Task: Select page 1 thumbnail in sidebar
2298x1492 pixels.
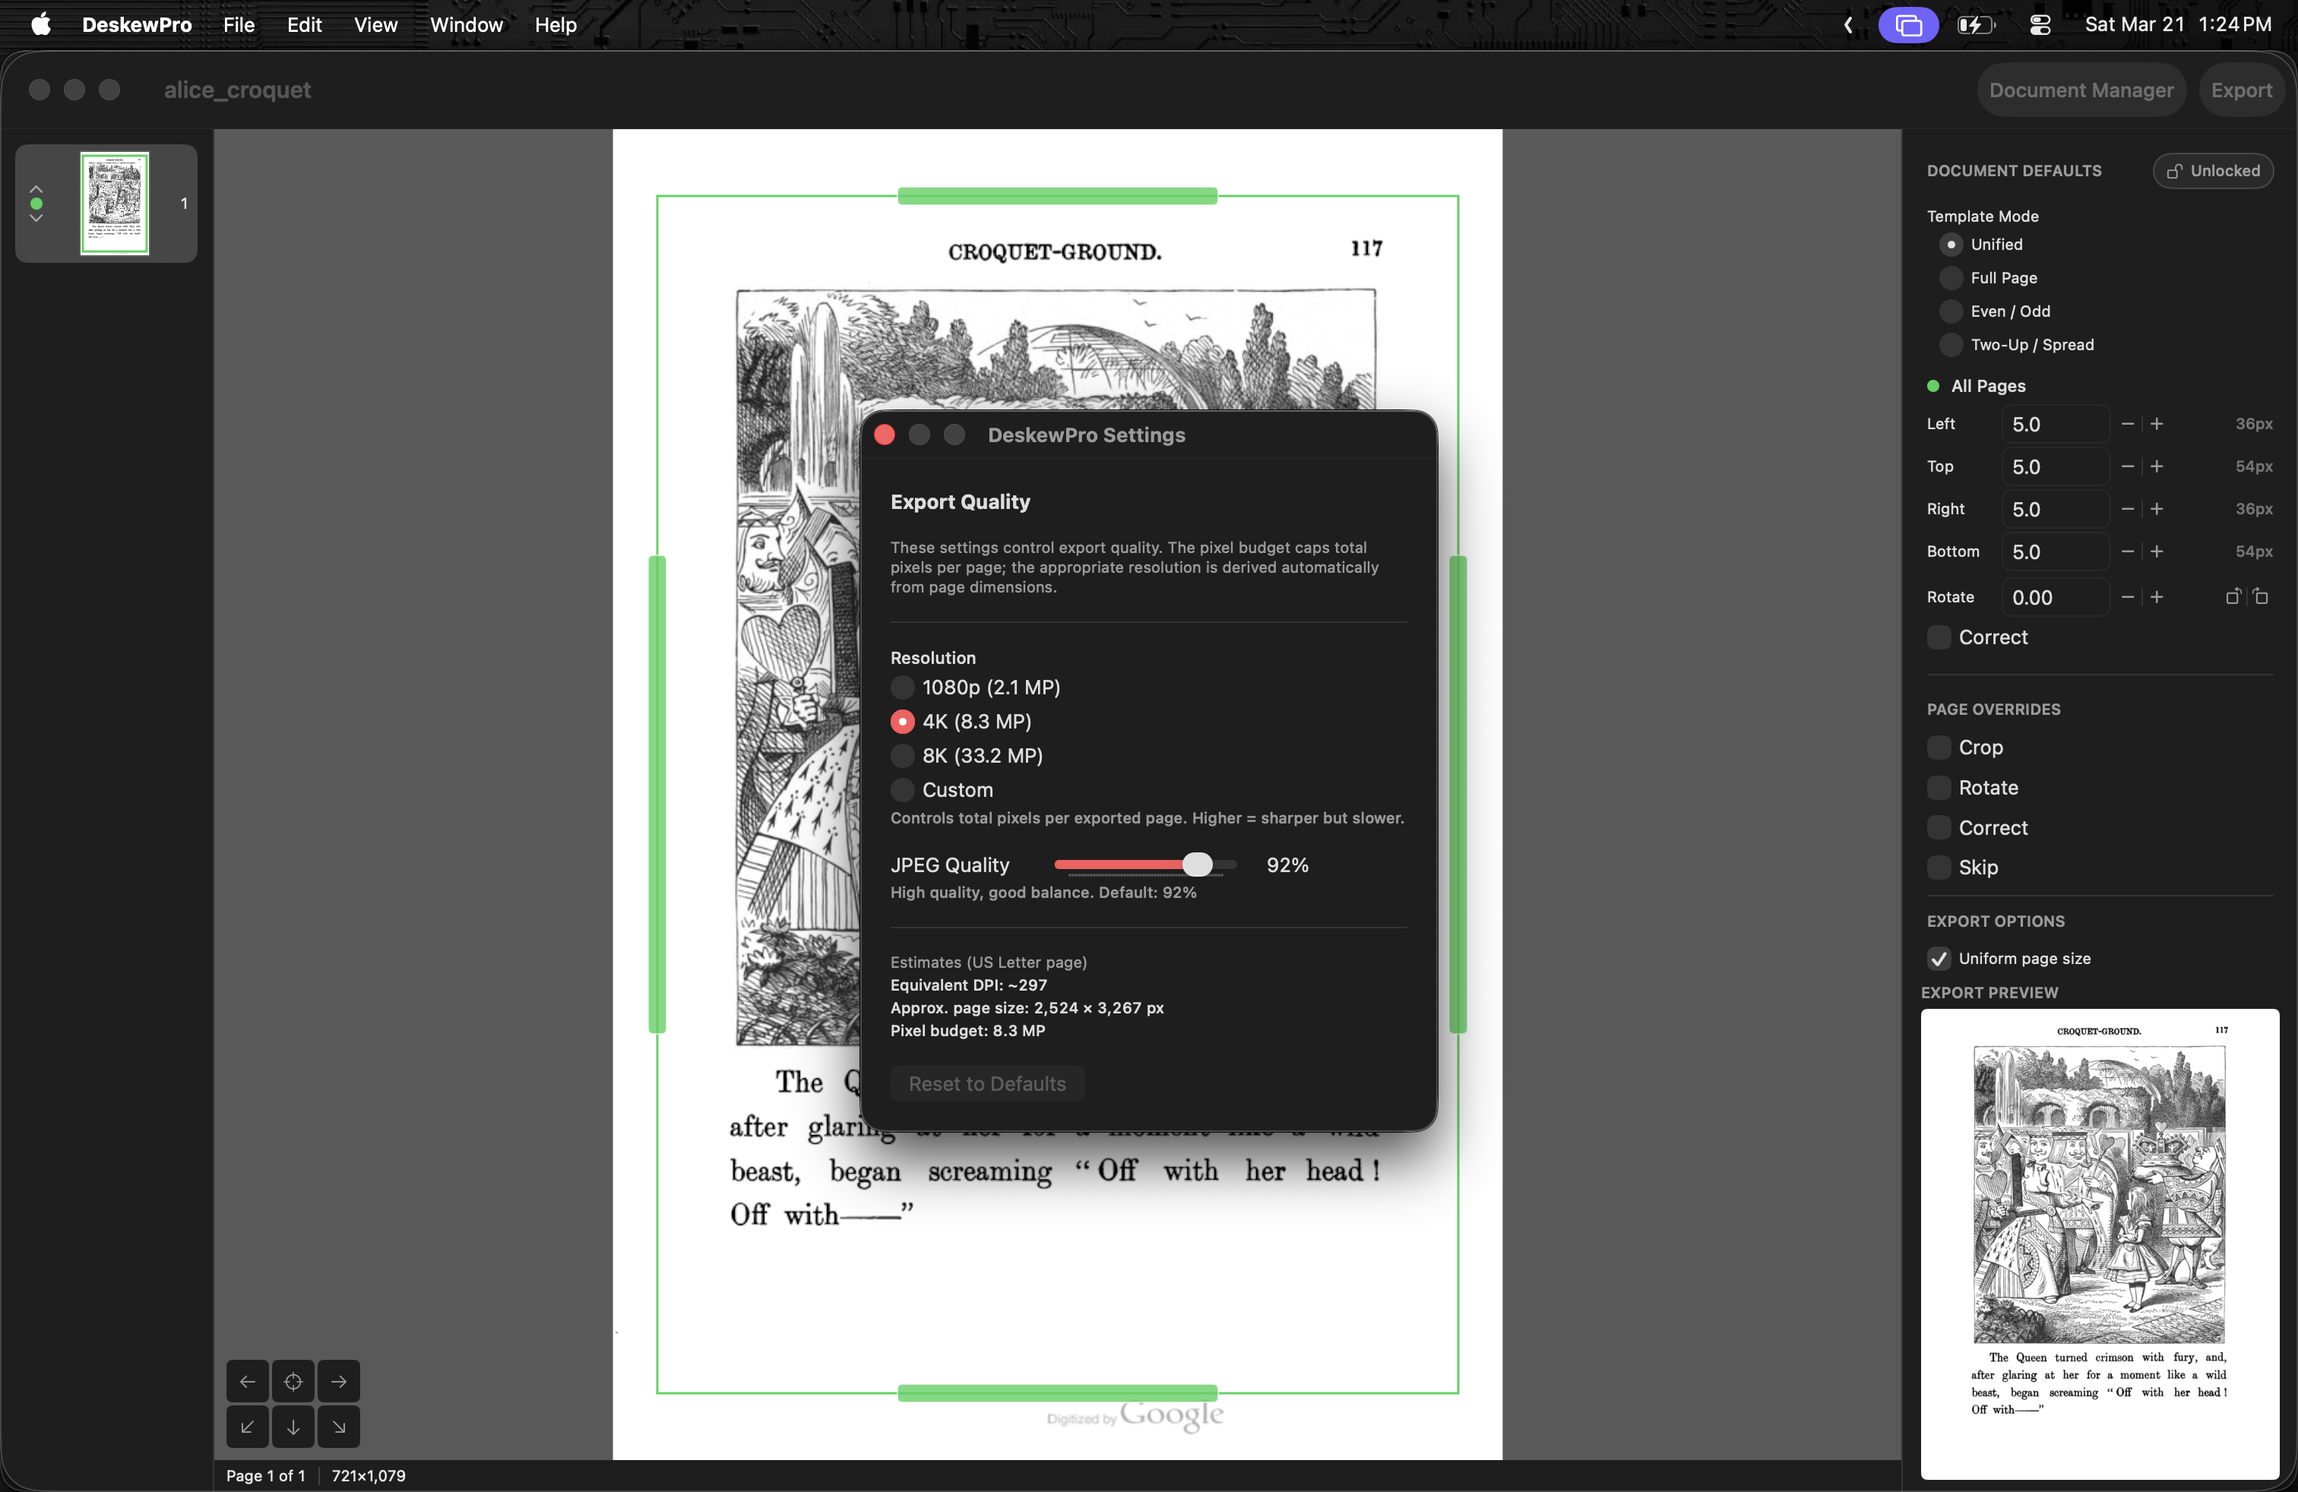Action: click(114, 203)
